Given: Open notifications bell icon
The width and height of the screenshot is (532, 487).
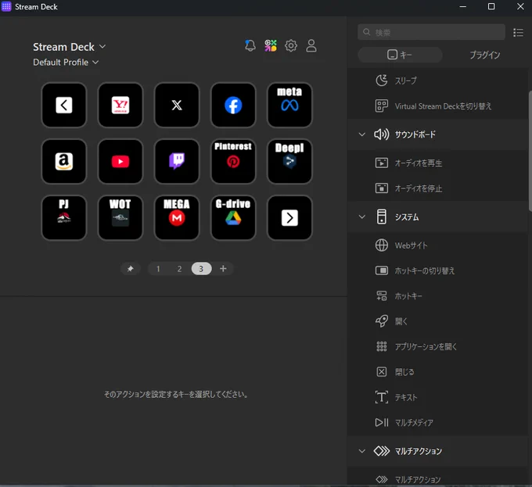Looking at the screenshot, I should tap(250, 45).
